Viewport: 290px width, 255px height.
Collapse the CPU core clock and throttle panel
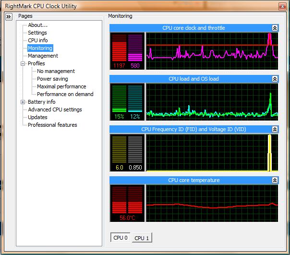coord(275,28)
